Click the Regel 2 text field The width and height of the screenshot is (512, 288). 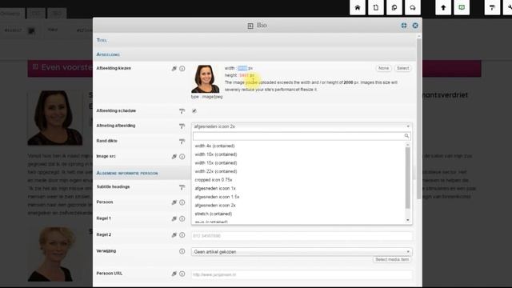tap(302, 236)
